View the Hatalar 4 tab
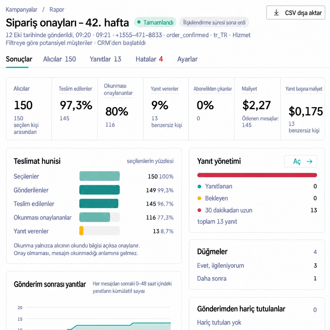Viewport: 330px width, 330px height. pyautogui.click(x=149, y=59)
